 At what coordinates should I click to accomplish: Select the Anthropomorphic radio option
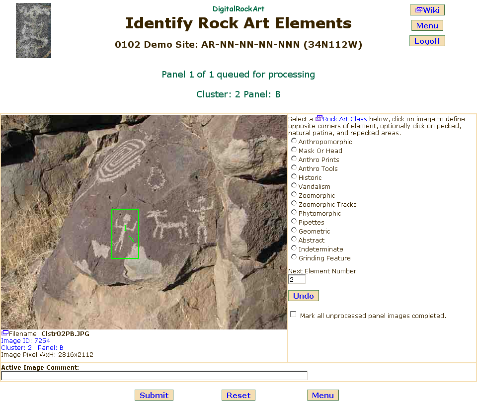click(294, 141)
